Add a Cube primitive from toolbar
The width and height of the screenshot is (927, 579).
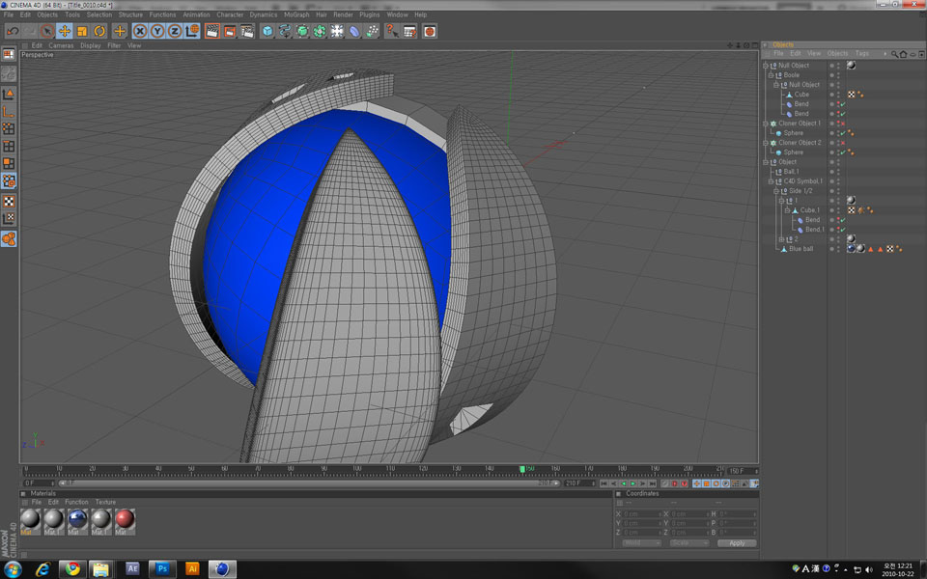[x=267, y=31]
